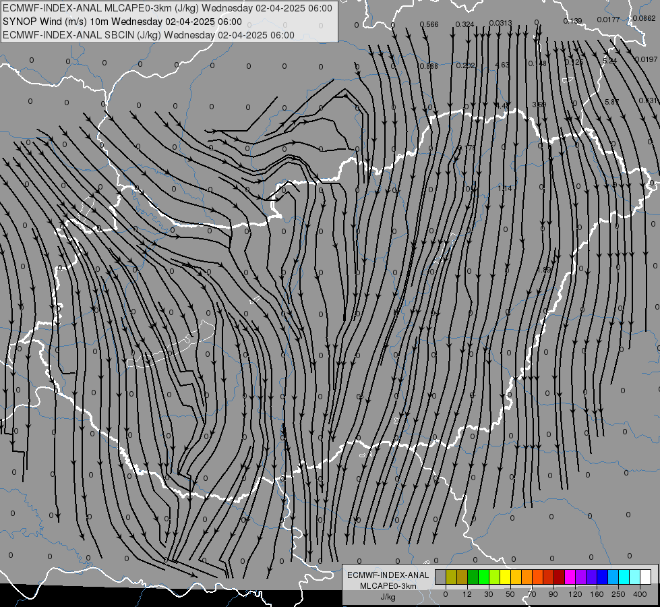Pick the gray swatch in the legend
Screen dimensions: 660x607
click(440, 577)
